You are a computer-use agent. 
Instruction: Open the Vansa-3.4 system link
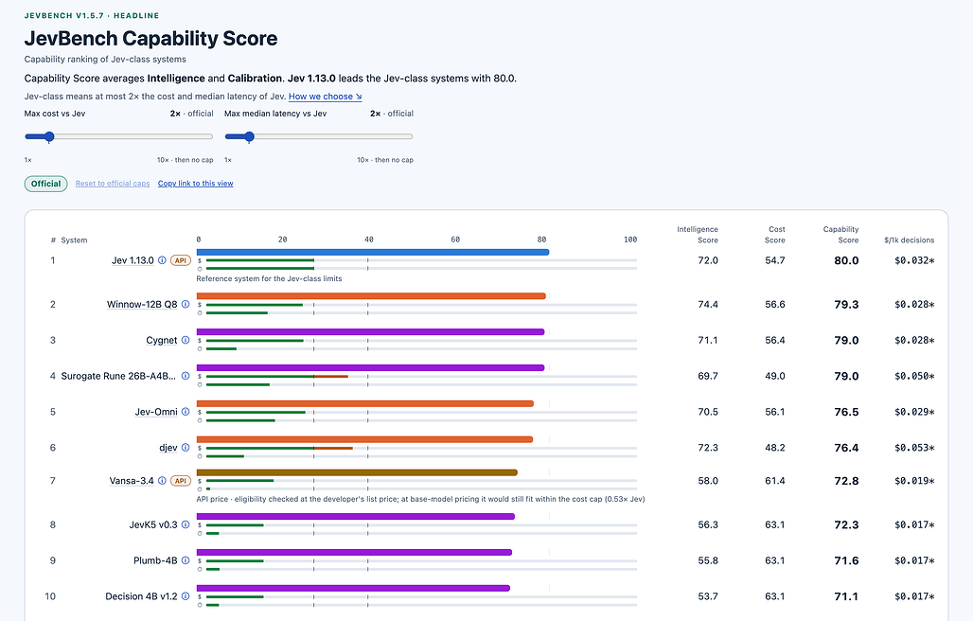[x=132, y=481]
